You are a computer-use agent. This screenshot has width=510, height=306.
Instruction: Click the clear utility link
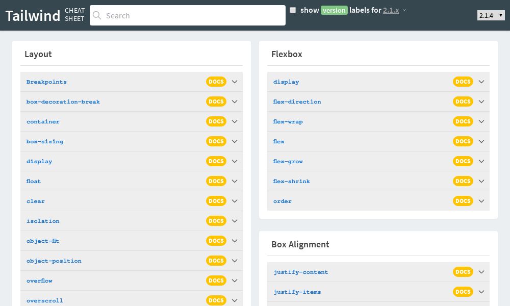click(36, 201)
